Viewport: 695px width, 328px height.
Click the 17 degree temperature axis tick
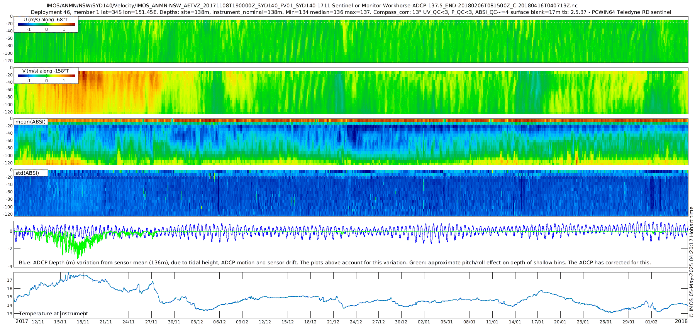click(x=10, y=280)
